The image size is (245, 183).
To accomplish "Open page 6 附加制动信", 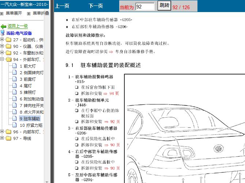I will (x=31, y=99).
